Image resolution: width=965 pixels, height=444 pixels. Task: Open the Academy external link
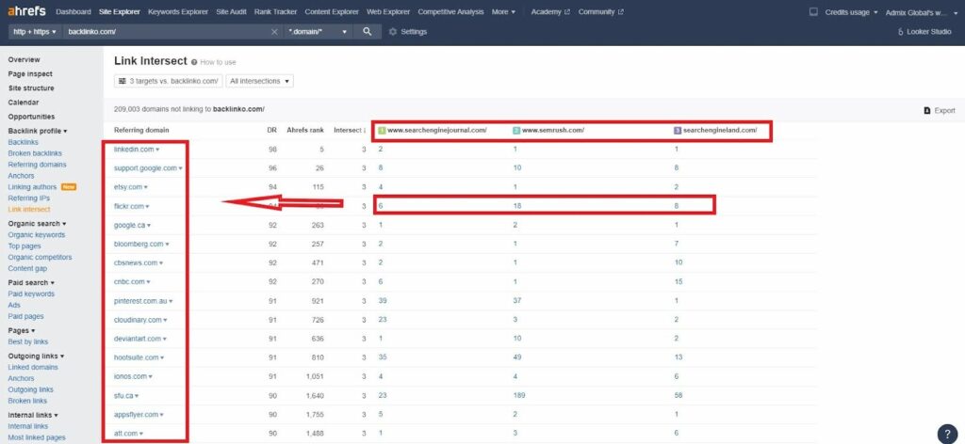[550, 11]
